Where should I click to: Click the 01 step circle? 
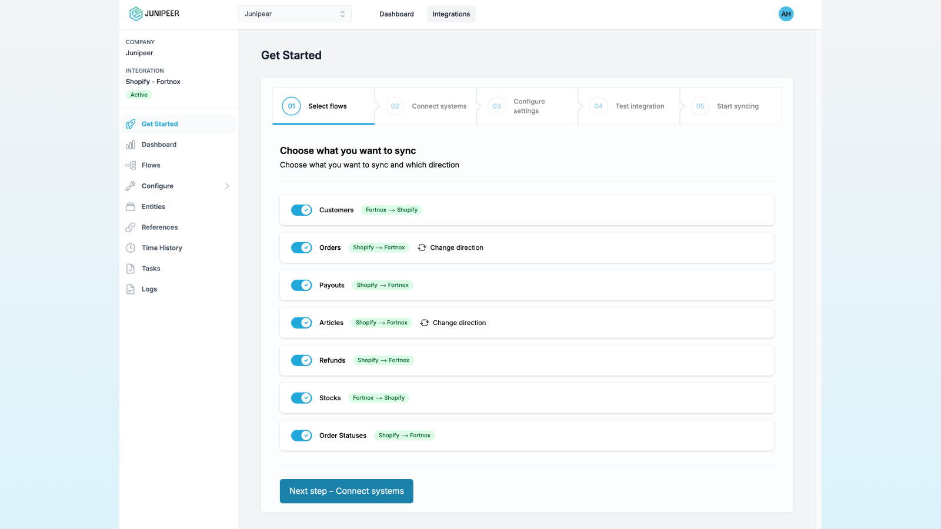[x=291, y=106]
